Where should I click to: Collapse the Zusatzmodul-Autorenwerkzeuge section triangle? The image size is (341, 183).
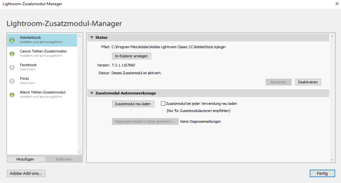(x=92, y=93)
